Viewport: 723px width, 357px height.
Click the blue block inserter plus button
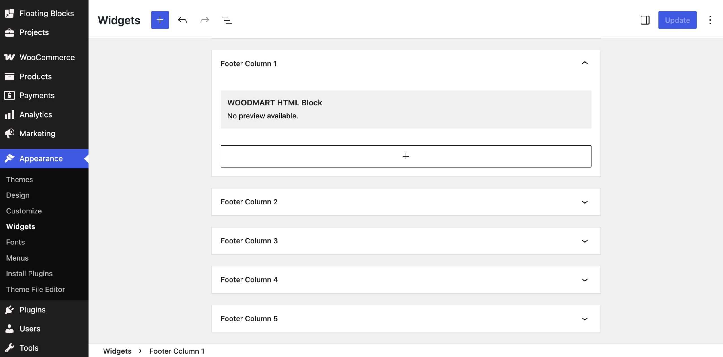[x=160, y=20]
